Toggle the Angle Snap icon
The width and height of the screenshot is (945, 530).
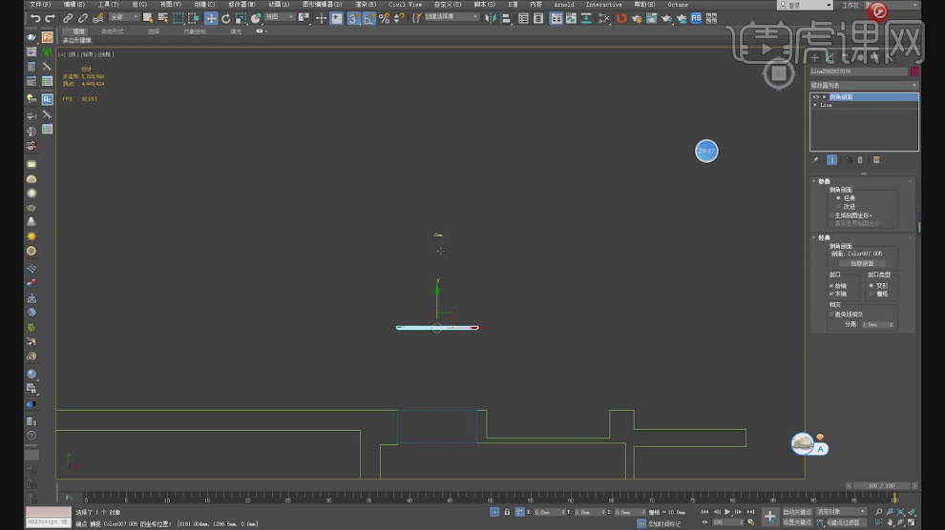coord(368,18)
